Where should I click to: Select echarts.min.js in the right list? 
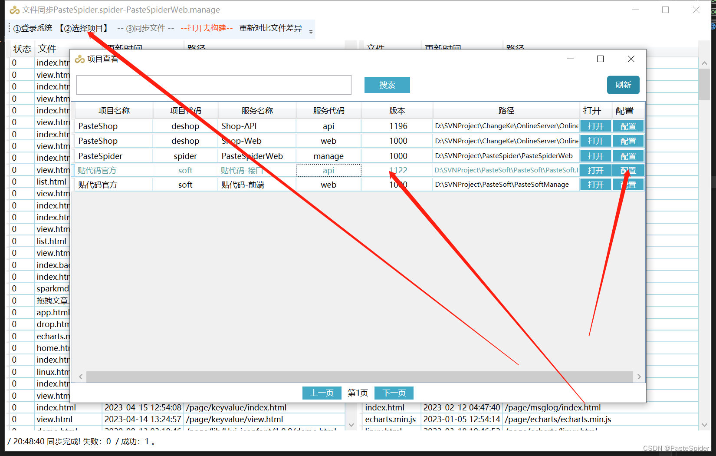point(391,420)
